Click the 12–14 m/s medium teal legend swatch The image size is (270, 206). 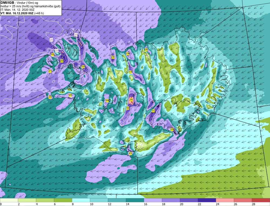[117, 200]
